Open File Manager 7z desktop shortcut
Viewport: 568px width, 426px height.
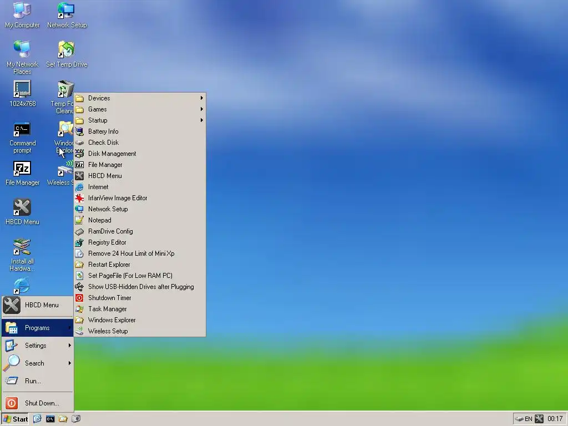click(22, 173)
